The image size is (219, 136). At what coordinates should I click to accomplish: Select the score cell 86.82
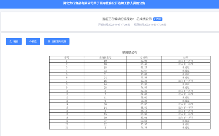[144, 104]
